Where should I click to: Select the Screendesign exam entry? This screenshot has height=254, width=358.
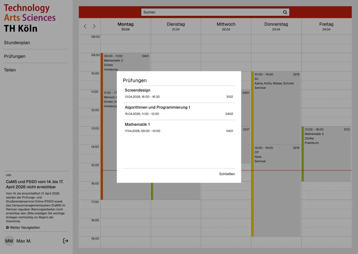click(179, 94)
